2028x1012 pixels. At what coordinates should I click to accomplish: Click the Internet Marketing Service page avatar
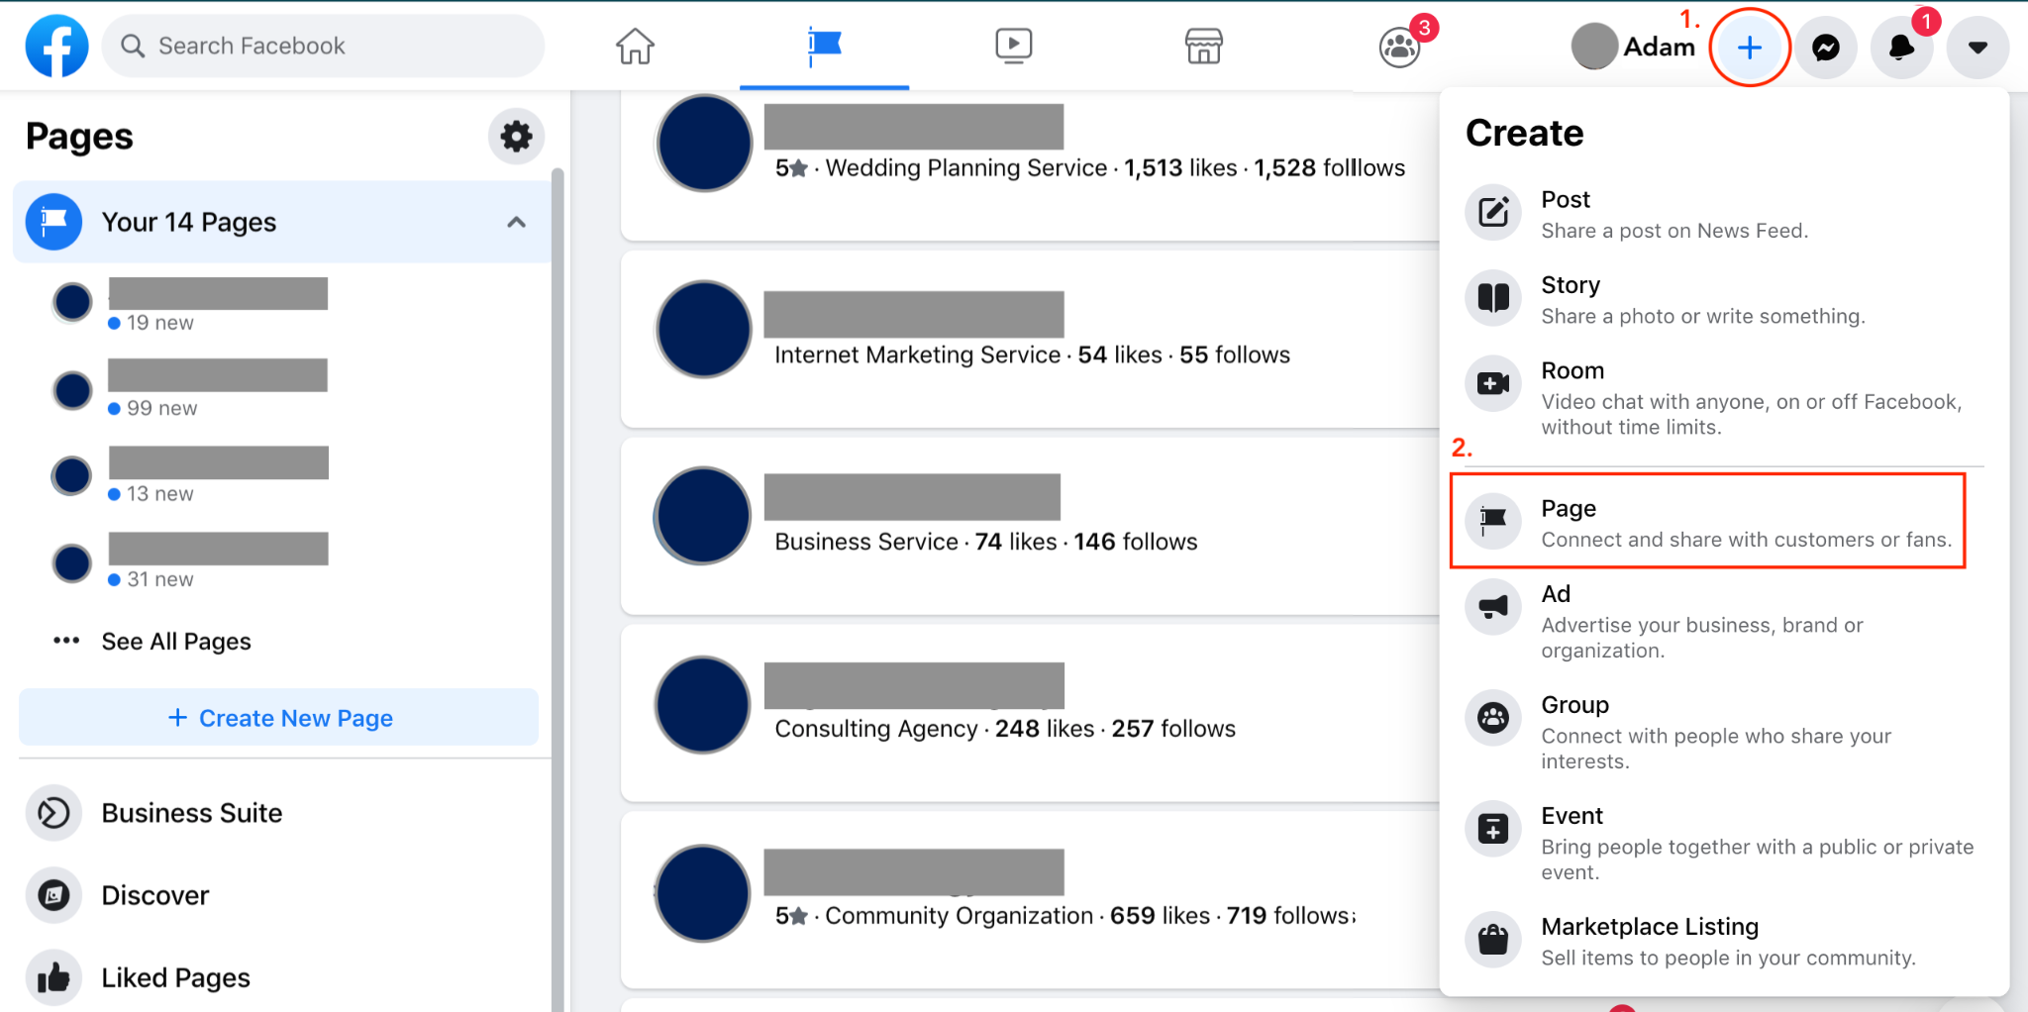pyautogui.click(x=704, y=330)
